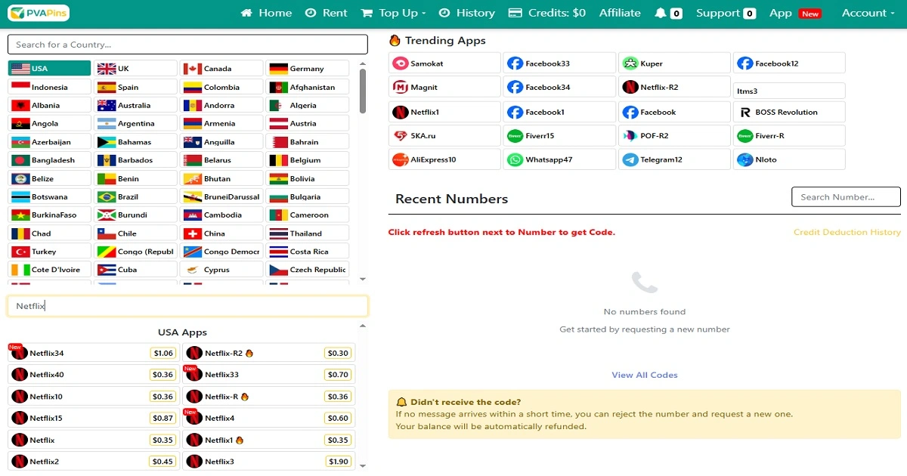907x476 pixels.
Task: Pick Australia from the country list
Action: click(135, 105)
